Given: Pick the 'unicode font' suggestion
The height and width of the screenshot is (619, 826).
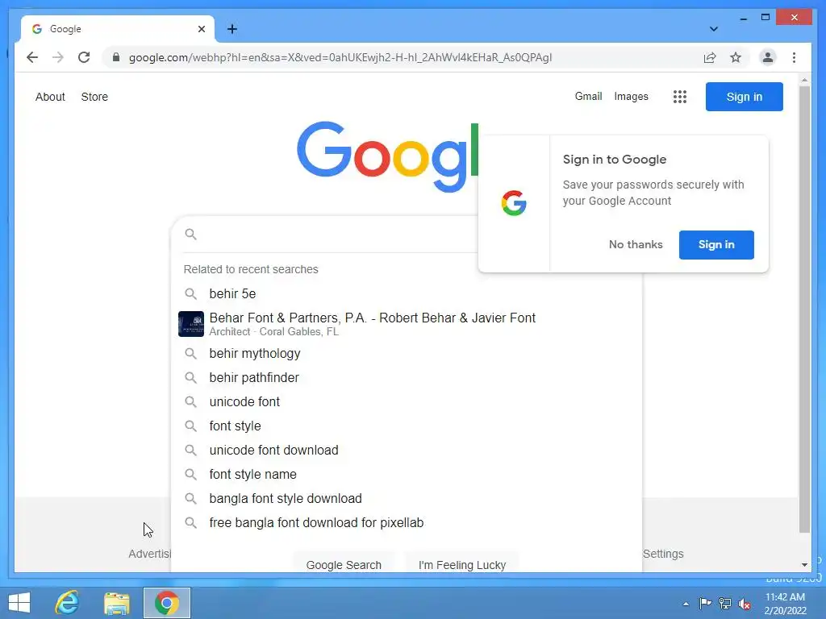Looking at the screenshot, I should point(407,402).
